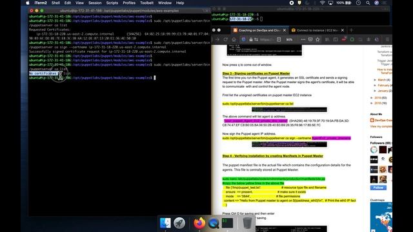Open Spotlight search magnifier
This screenshot has height=232, width=413.
(x=368, y=3)
